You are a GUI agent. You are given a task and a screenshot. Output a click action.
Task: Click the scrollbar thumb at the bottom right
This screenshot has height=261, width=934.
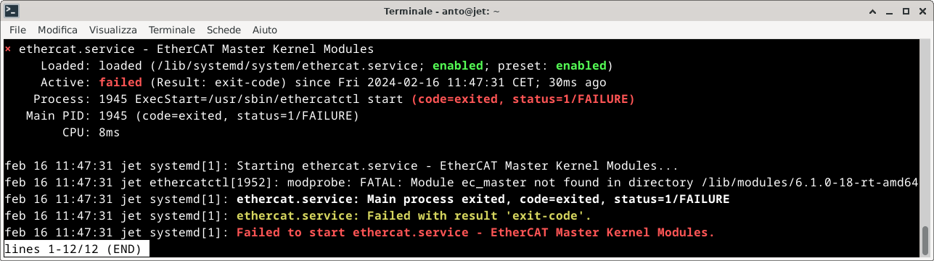[x=925, y=241]
